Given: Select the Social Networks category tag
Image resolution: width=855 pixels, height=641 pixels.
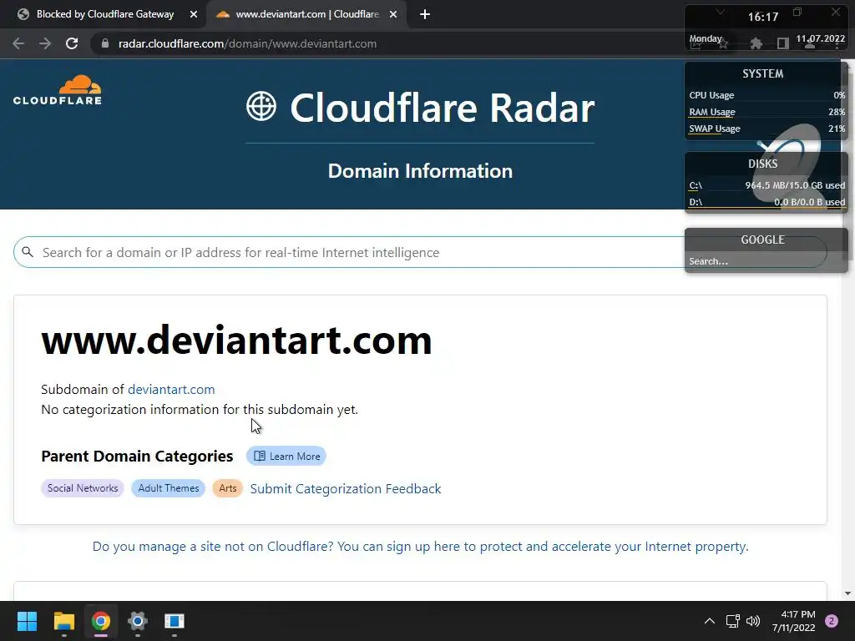Looking at the screenshot, I should click(x=83, y=488).
